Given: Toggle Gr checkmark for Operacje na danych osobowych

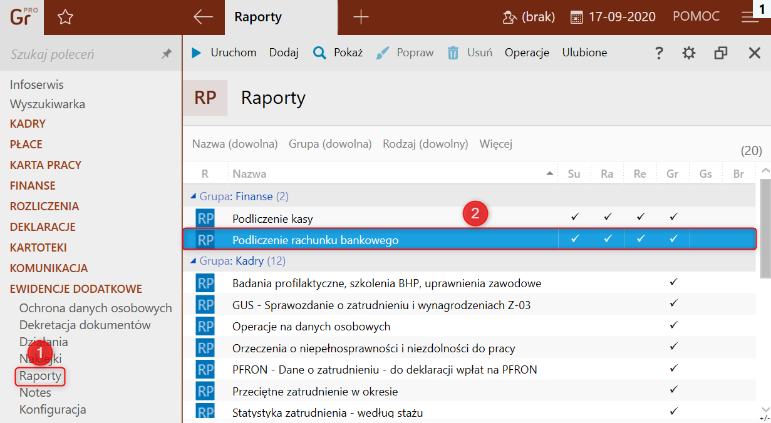Looking at the screenshot, I should pyautogui.click(x=673, y=325).
